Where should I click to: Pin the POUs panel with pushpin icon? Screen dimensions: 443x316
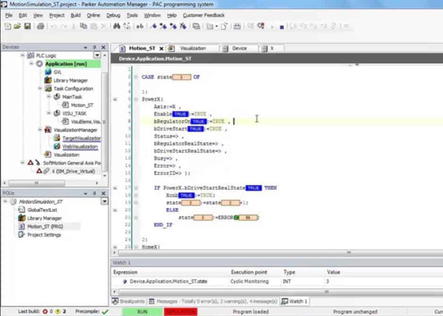pos(94,193)
